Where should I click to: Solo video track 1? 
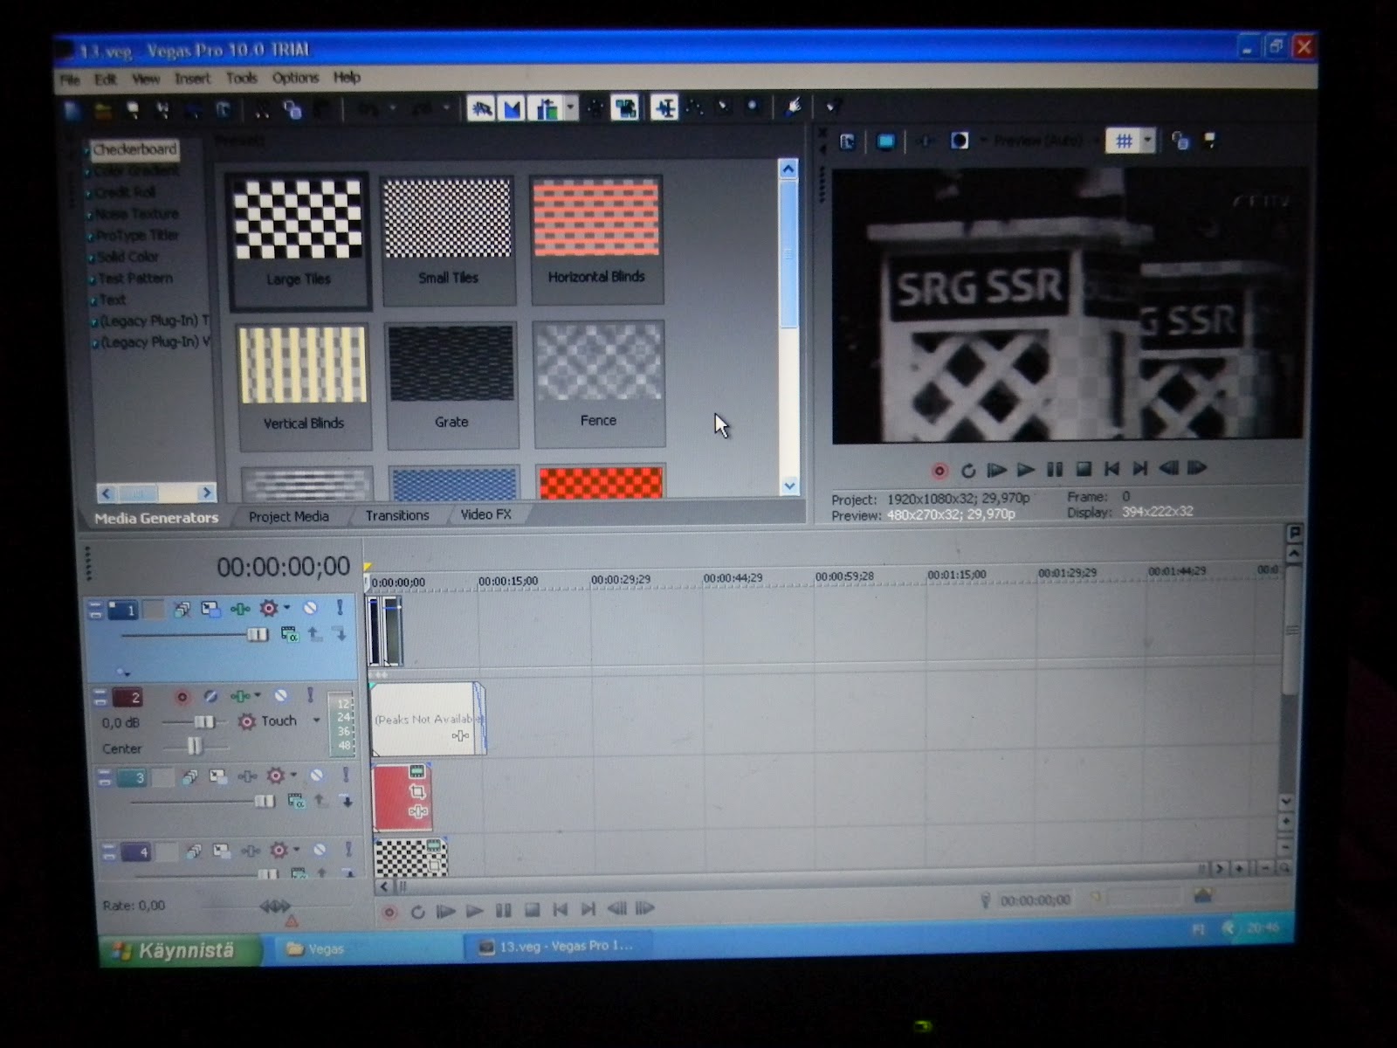[x=340, y=608]
